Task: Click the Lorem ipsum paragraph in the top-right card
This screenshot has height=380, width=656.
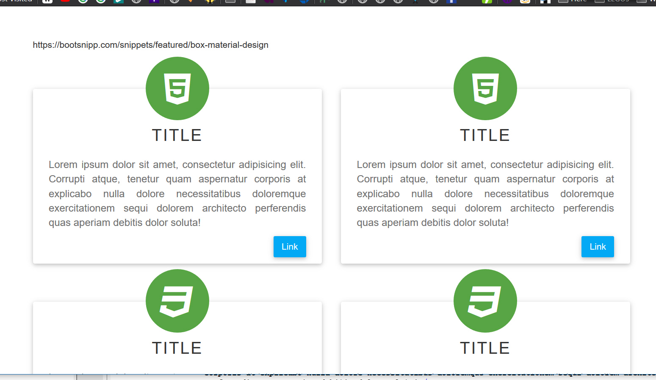Action: click(485, 193)
